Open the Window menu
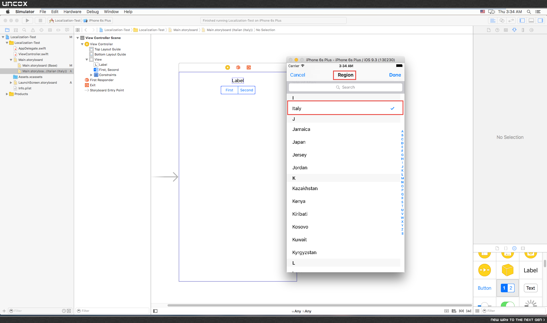Image resolution: width=547 pixels, height=323 pixels. (111, 12)
